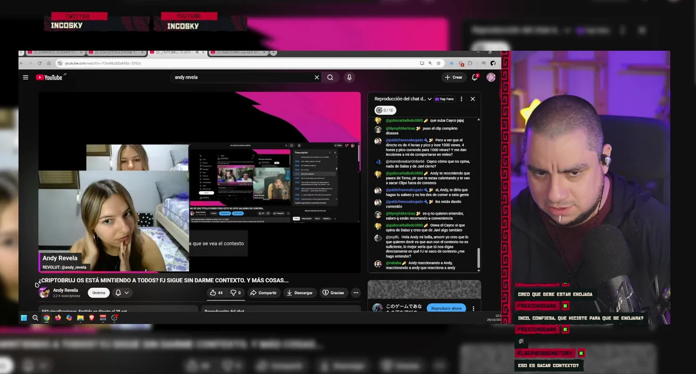Open the Top Fans chat view
This screenshot has width=696, height=374.
pyautogui.click(x=444, y=99)
